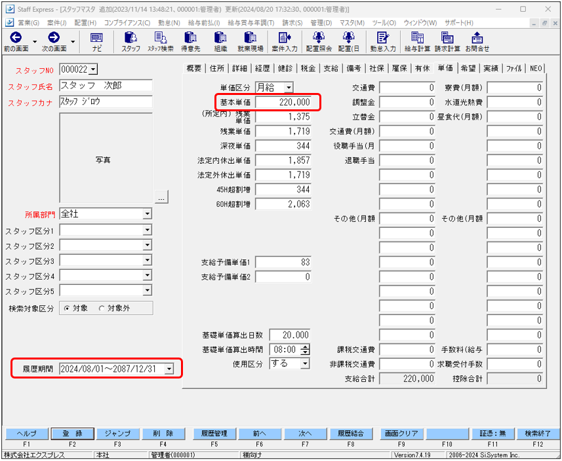Screen dimensions: 562x461
Task: Click the 交通費 input field
Action: (407, 88)
